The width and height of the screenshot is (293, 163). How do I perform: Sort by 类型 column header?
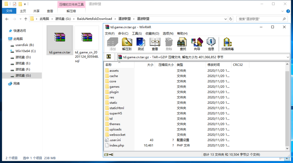pyautogui.click(x=190, y=65)
